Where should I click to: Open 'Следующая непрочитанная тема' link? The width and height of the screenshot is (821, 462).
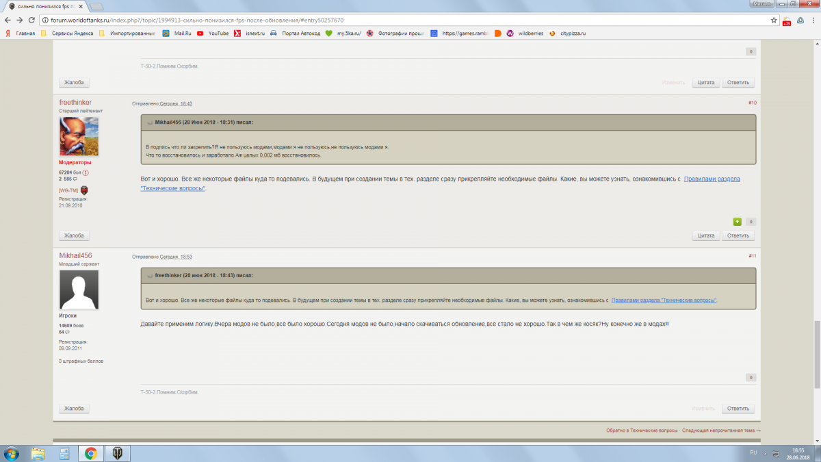click(721, 431)
